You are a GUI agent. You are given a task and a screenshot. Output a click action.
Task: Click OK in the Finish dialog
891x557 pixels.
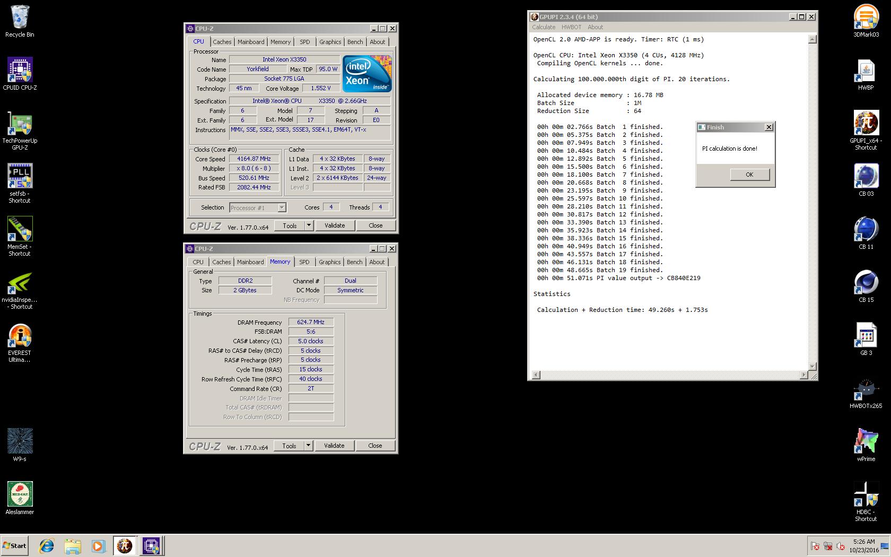click(749, 175)
